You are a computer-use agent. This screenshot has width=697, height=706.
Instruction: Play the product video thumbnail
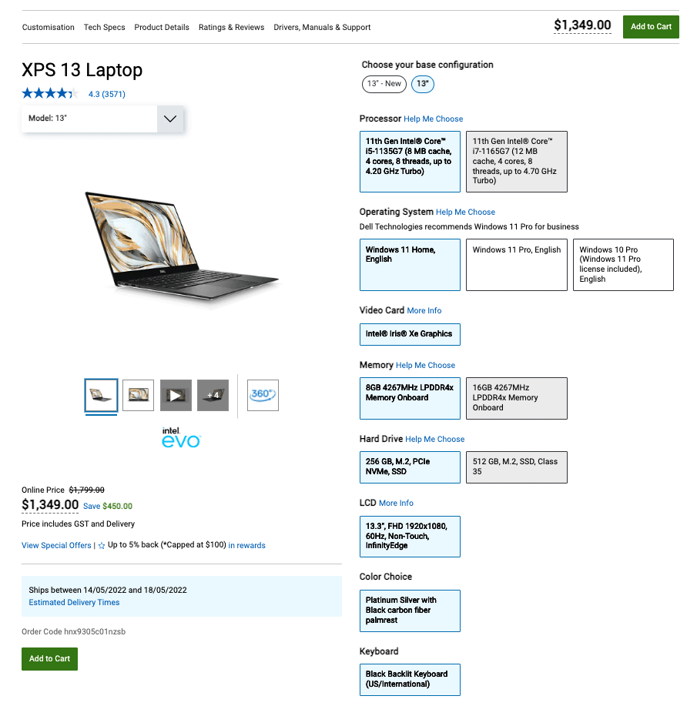(176, 395)
